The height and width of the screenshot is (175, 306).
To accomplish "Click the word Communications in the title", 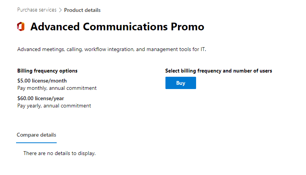I will pos(124,27).
